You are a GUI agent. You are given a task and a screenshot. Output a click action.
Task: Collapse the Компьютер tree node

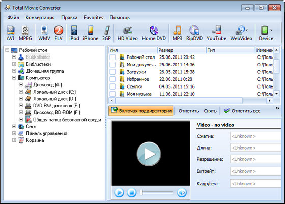point(14,78)
